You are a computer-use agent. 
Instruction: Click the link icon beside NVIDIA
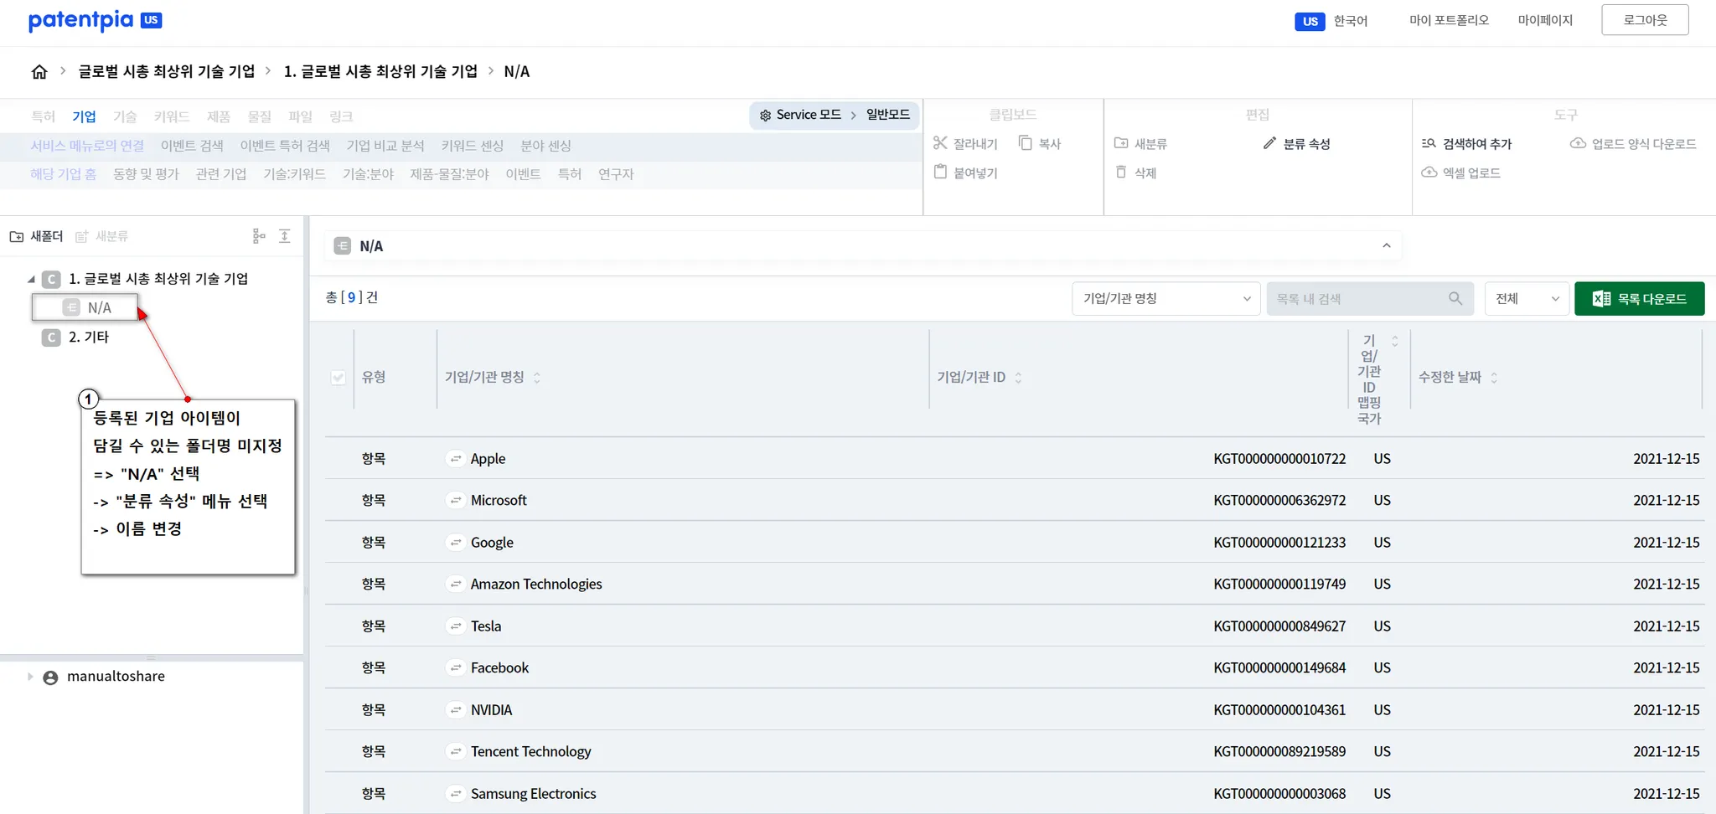point(455,710)
